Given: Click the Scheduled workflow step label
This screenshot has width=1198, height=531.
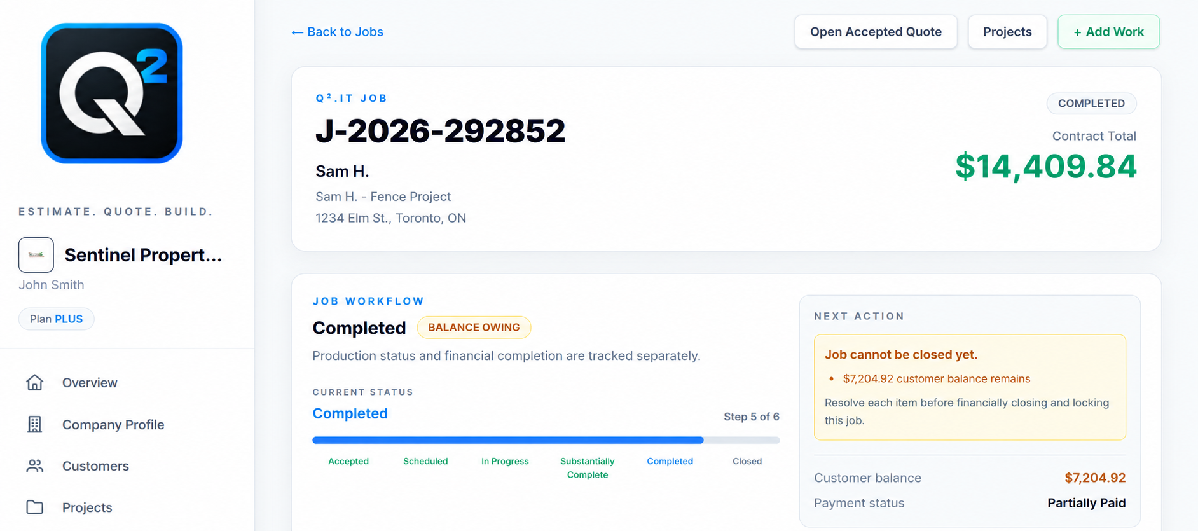Looking at the screenshot, I should [425, 461].
